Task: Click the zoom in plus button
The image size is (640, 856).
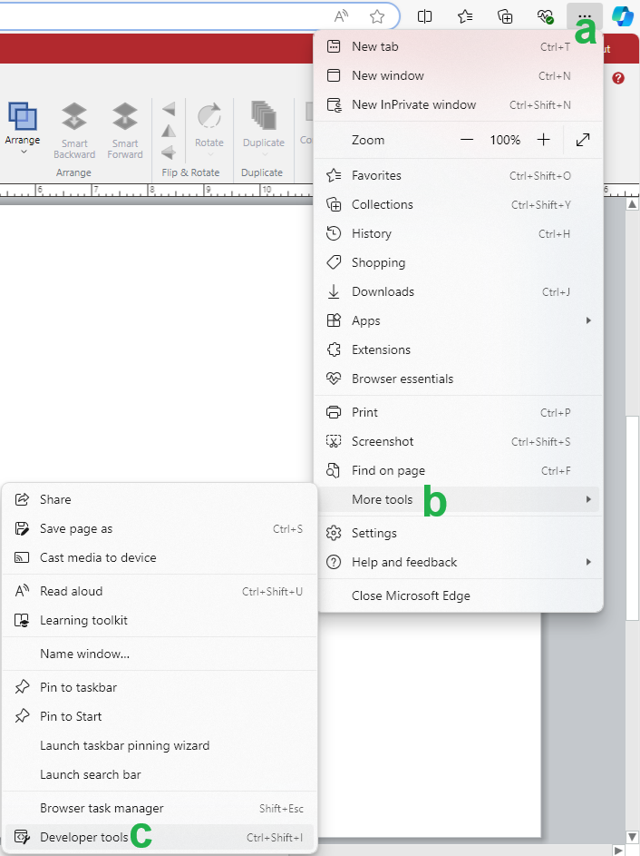Action: tap(543, 140)
